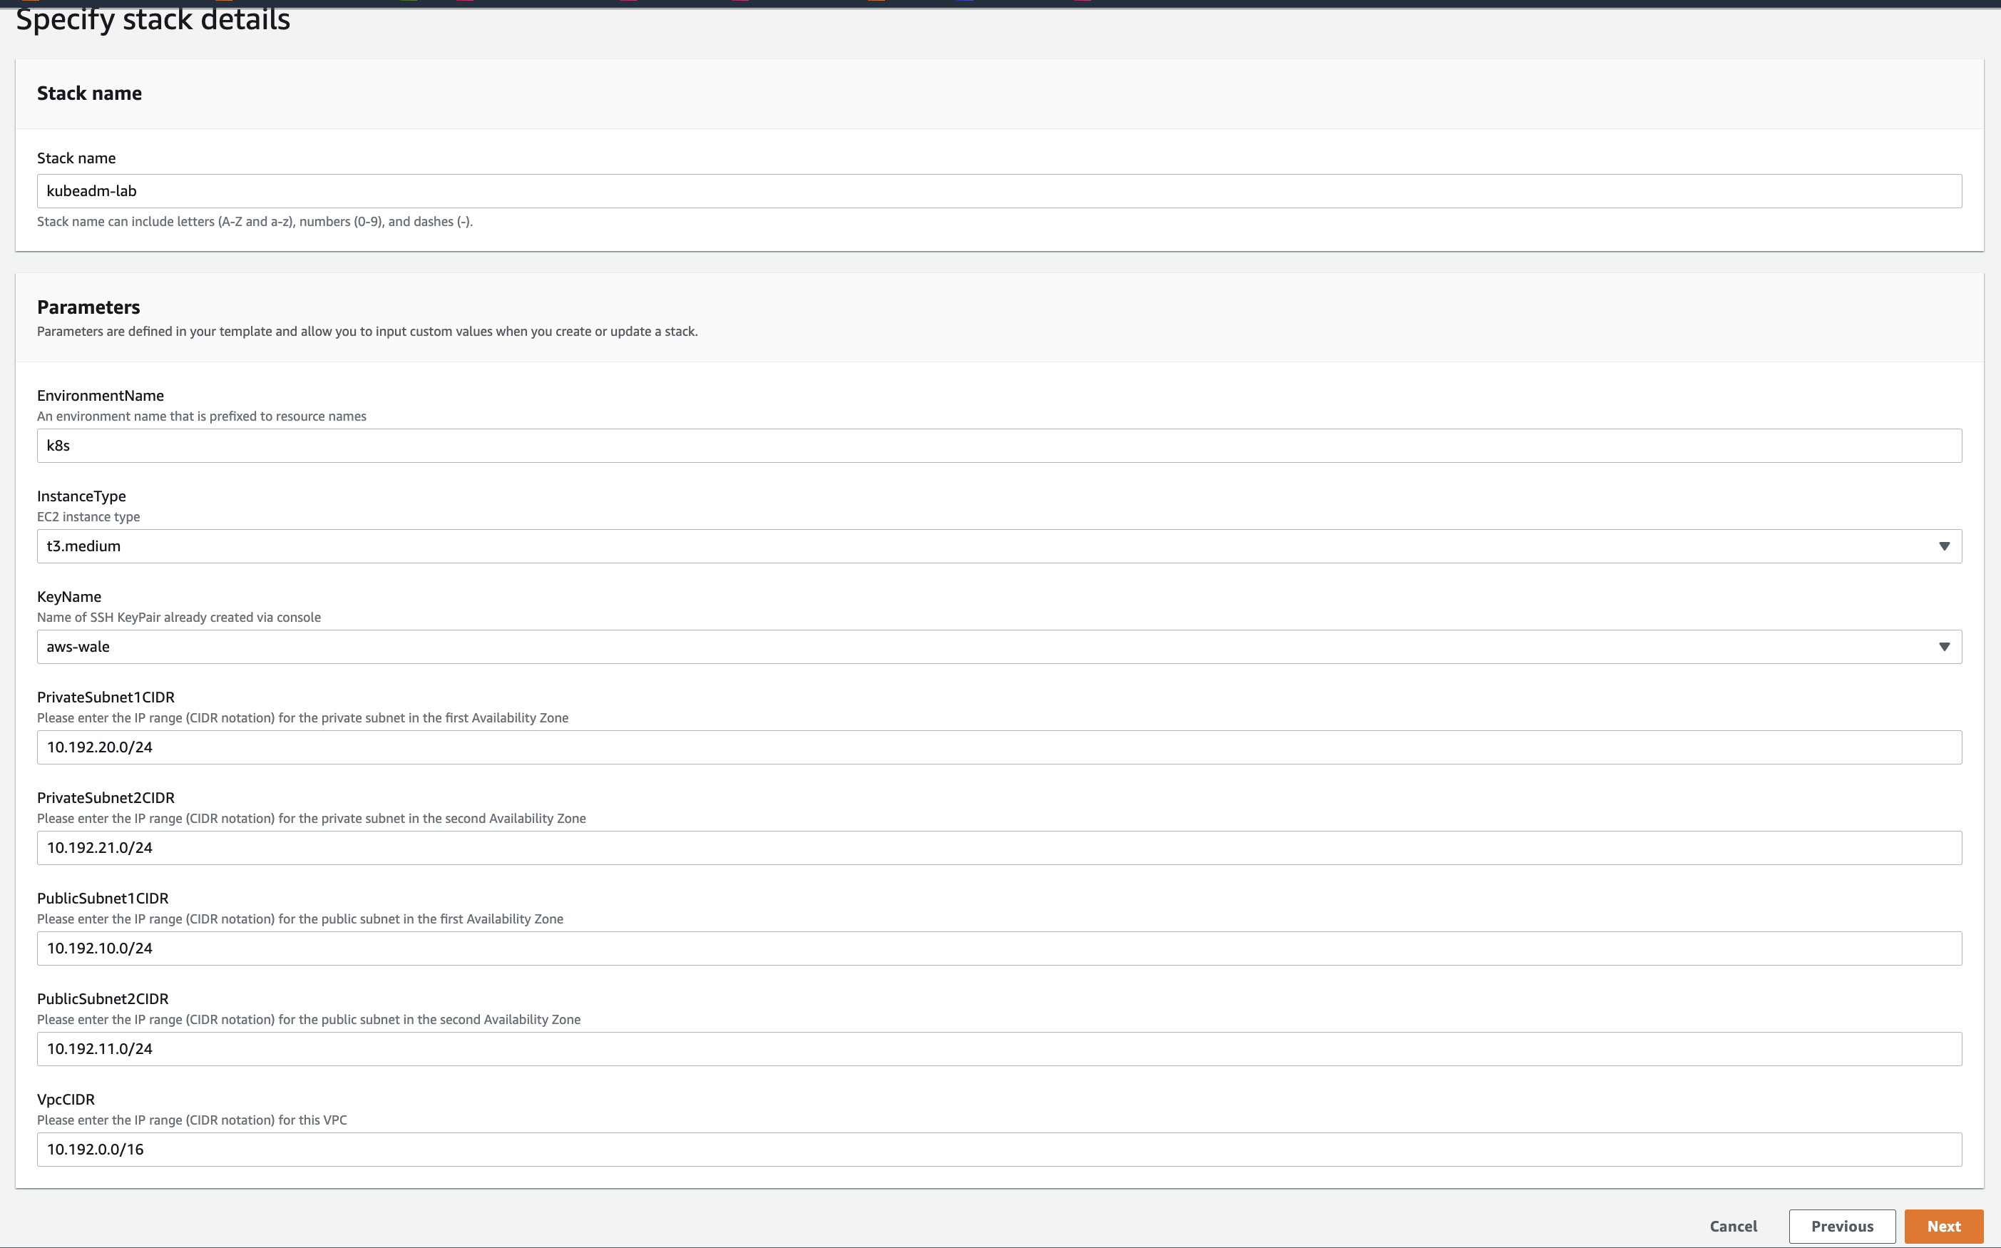Click the KeyName field label
The width and height of the screenshot is (2001, 1248).
69,597
